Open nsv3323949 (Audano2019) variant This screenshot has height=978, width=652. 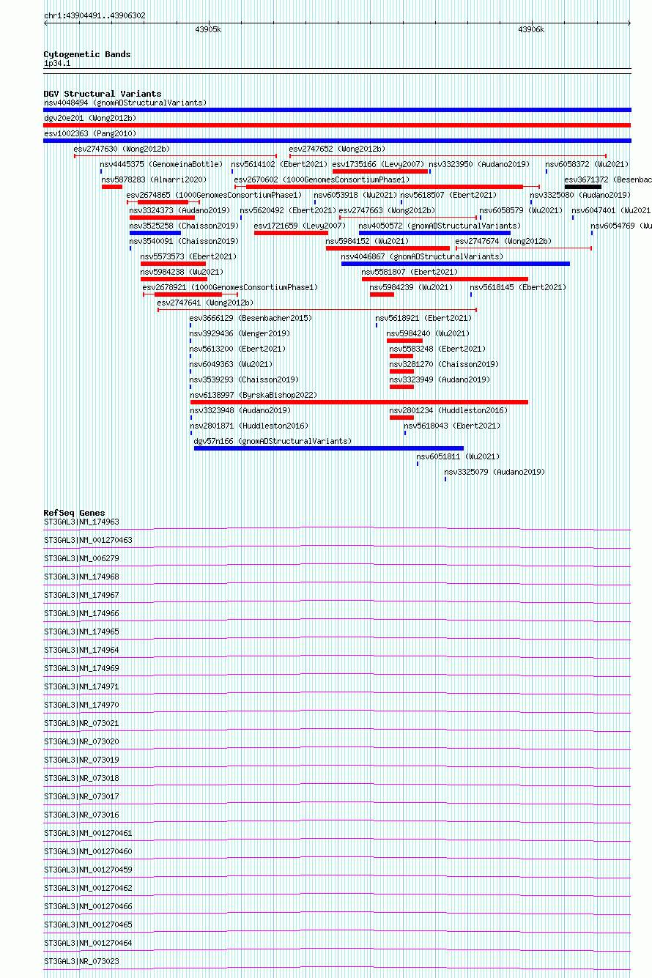[440, 379]
